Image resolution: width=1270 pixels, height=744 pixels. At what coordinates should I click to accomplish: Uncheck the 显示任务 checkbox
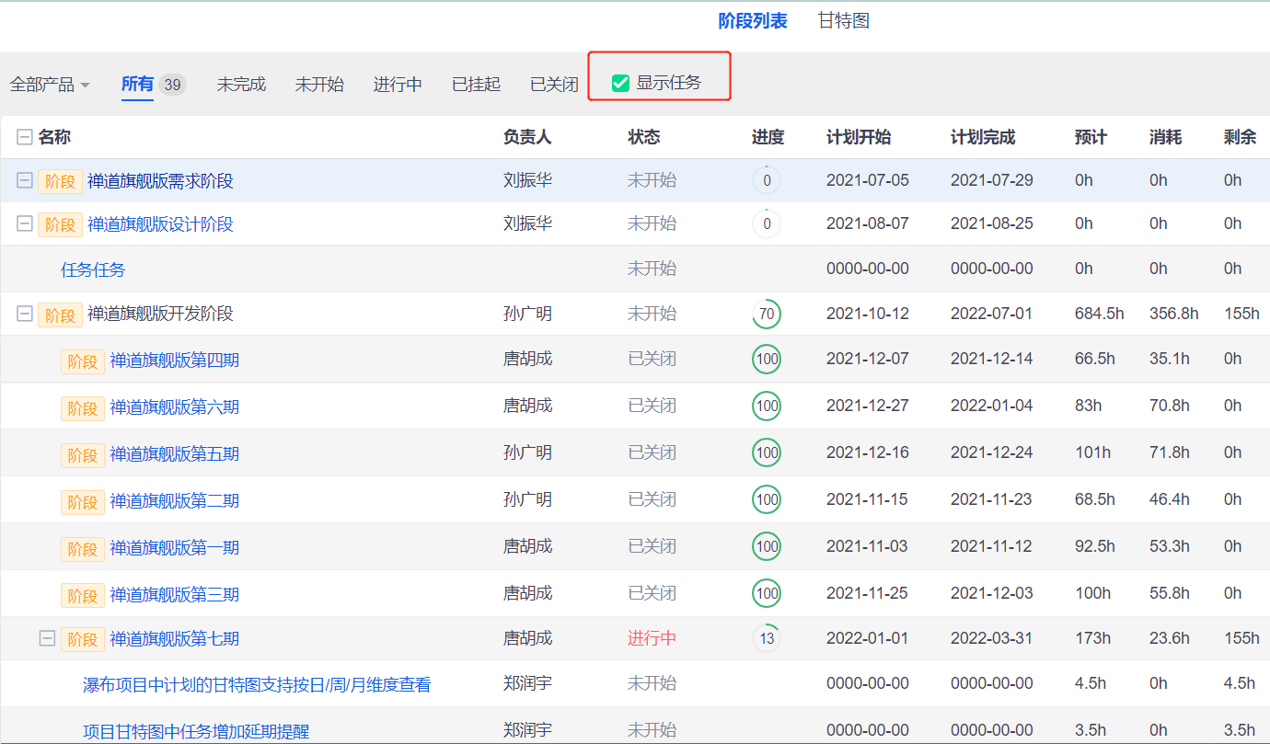[x=620, y=83]
